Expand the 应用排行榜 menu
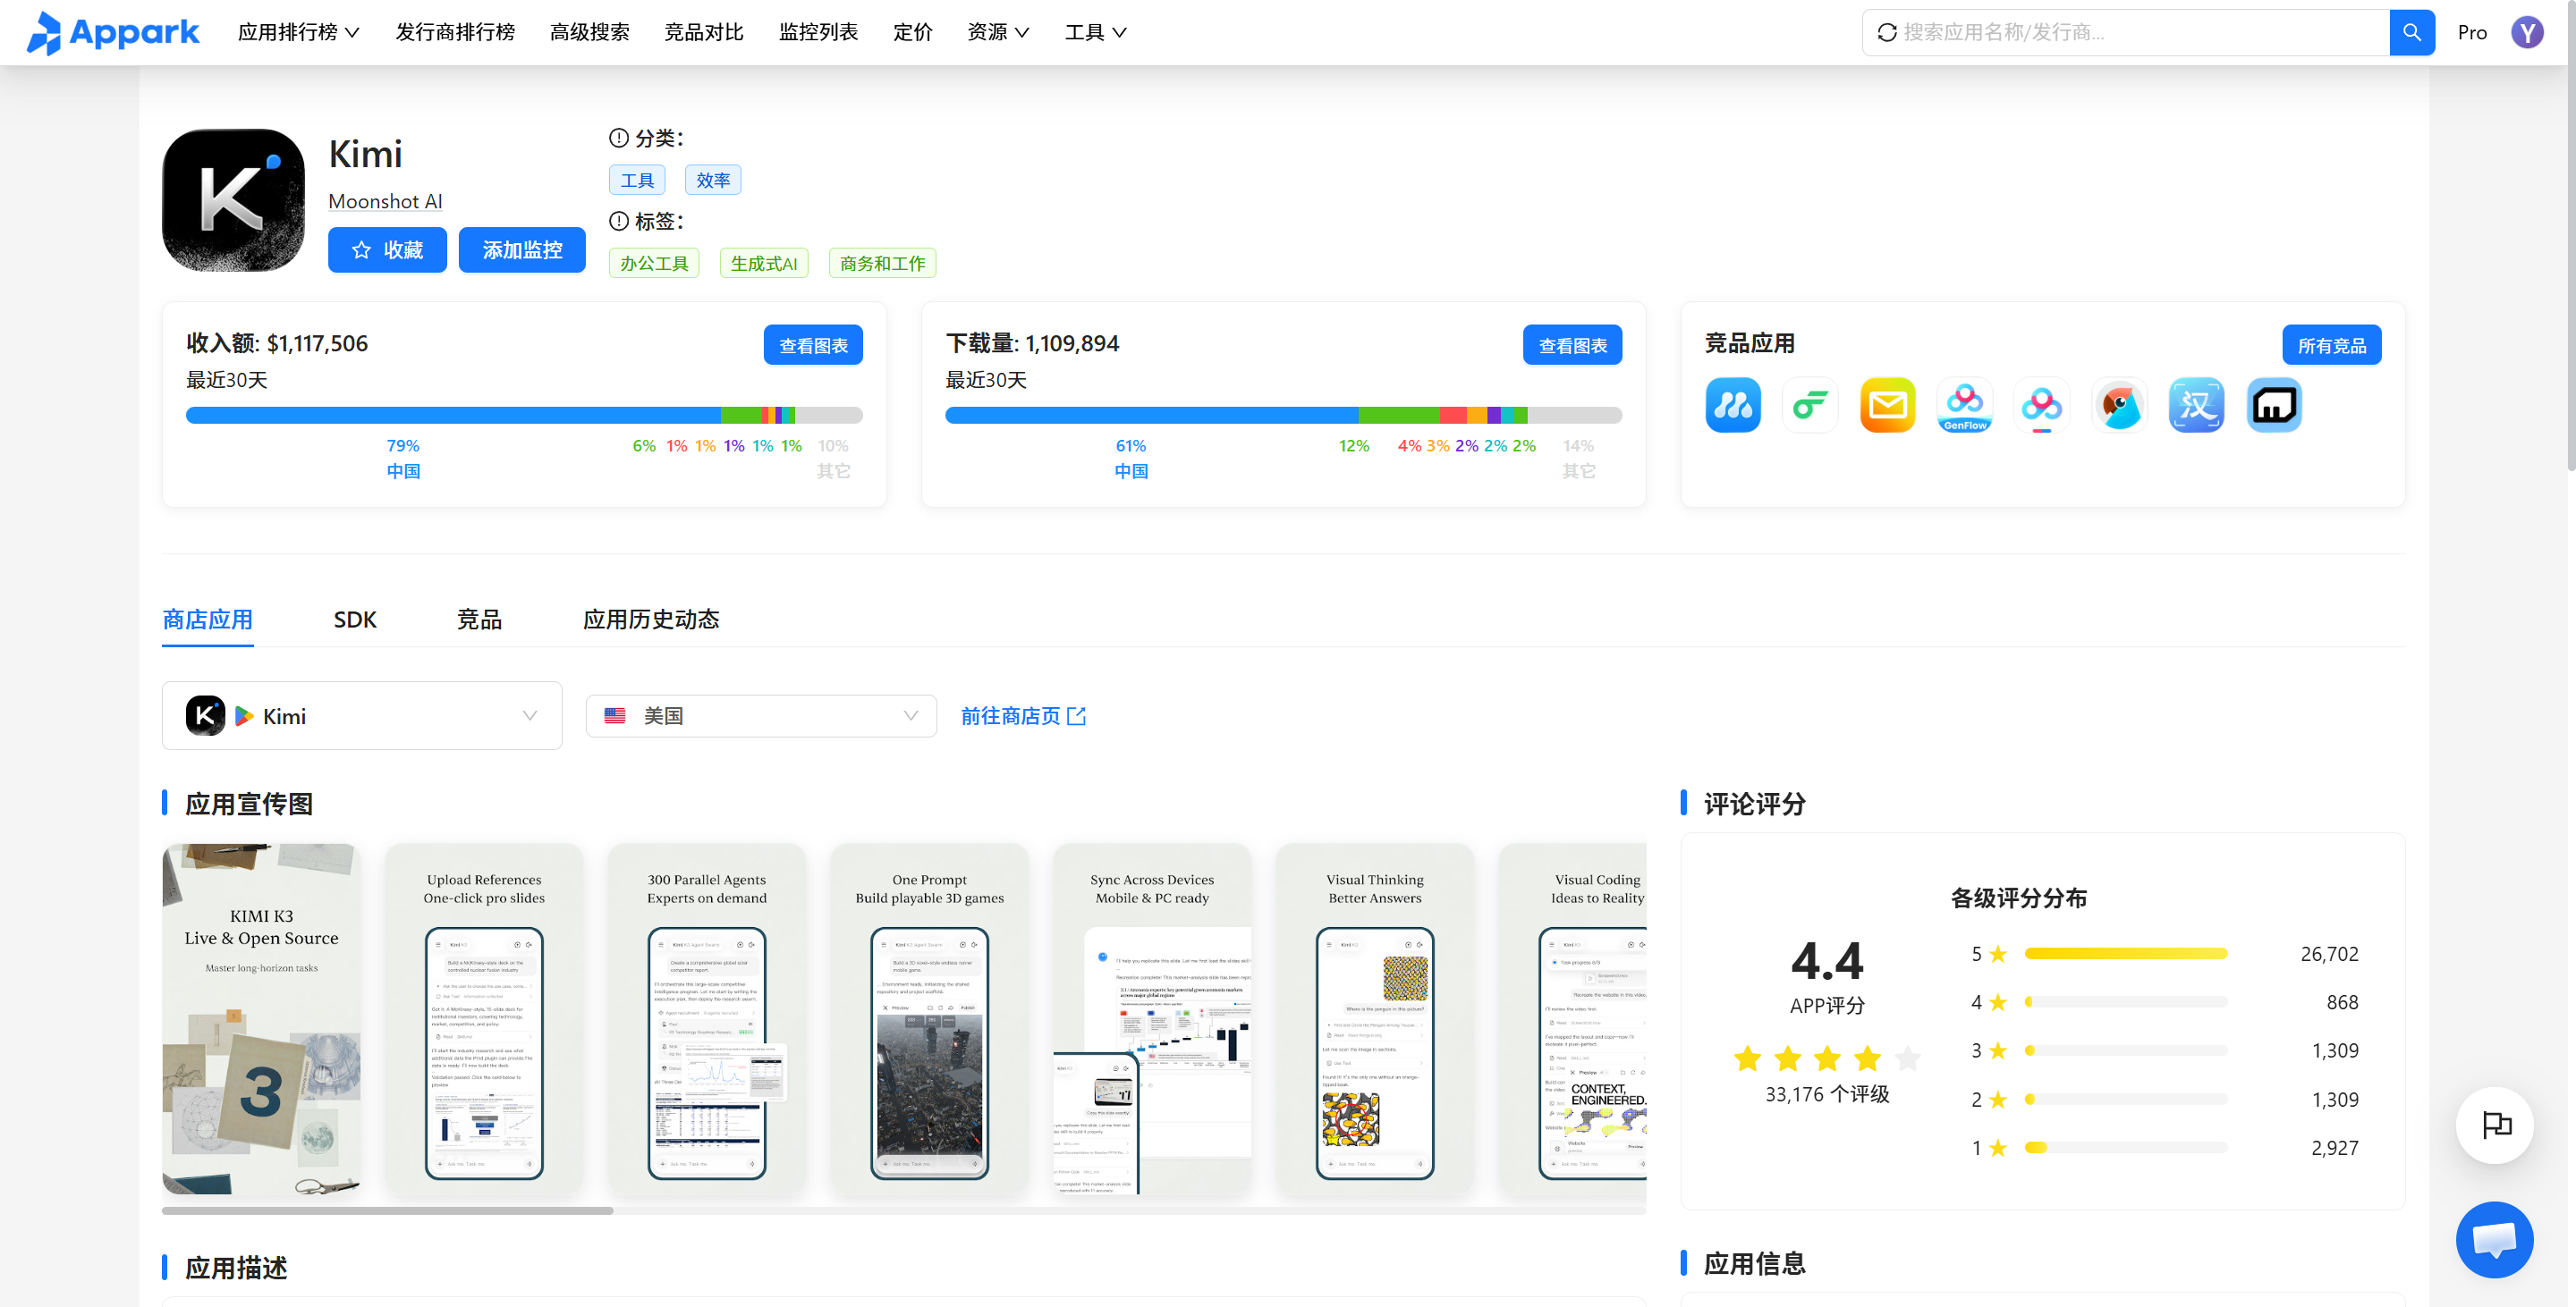This screenshot has height=1307, width=2576. pos(298,33)
